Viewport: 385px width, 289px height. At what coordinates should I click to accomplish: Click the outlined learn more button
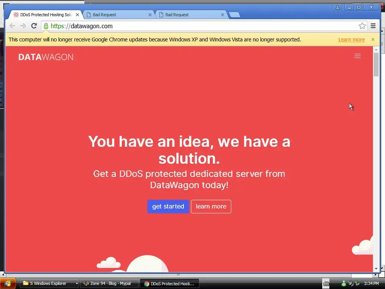click(x=211, y=207)
